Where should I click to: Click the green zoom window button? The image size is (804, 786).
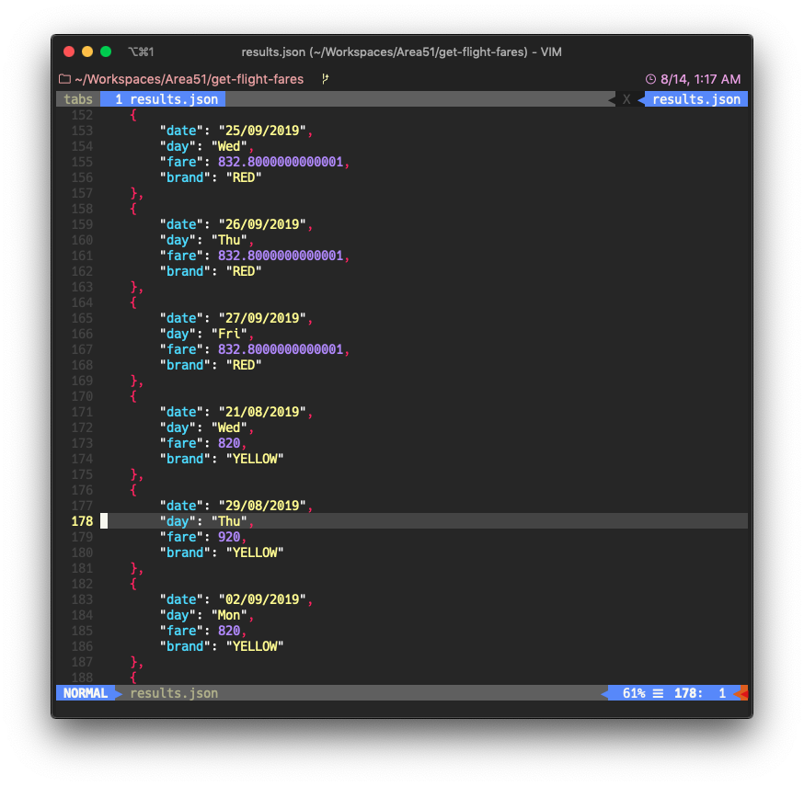[x=106, y=51]
